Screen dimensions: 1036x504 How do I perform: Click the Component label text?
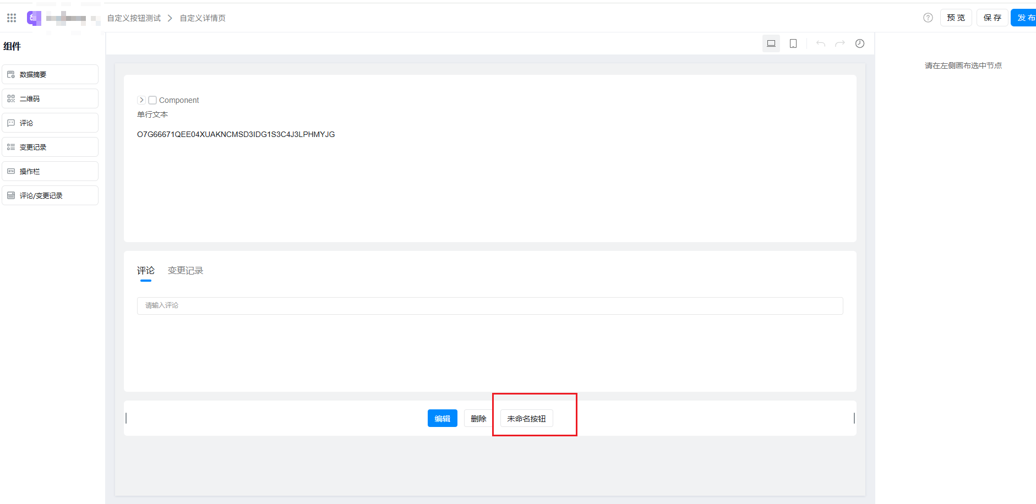[x=179, y=100]
